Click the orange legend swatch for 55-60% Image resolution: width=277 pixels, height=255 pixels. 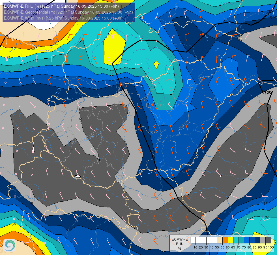[225, 240]
